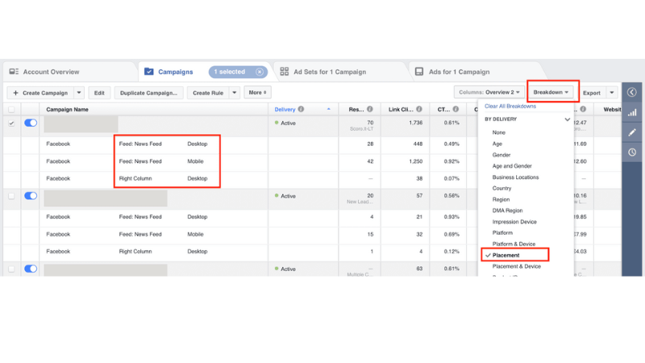645x363 pixels.
Task: Select Placement & Device breakdown
Action: pos(516,266)
